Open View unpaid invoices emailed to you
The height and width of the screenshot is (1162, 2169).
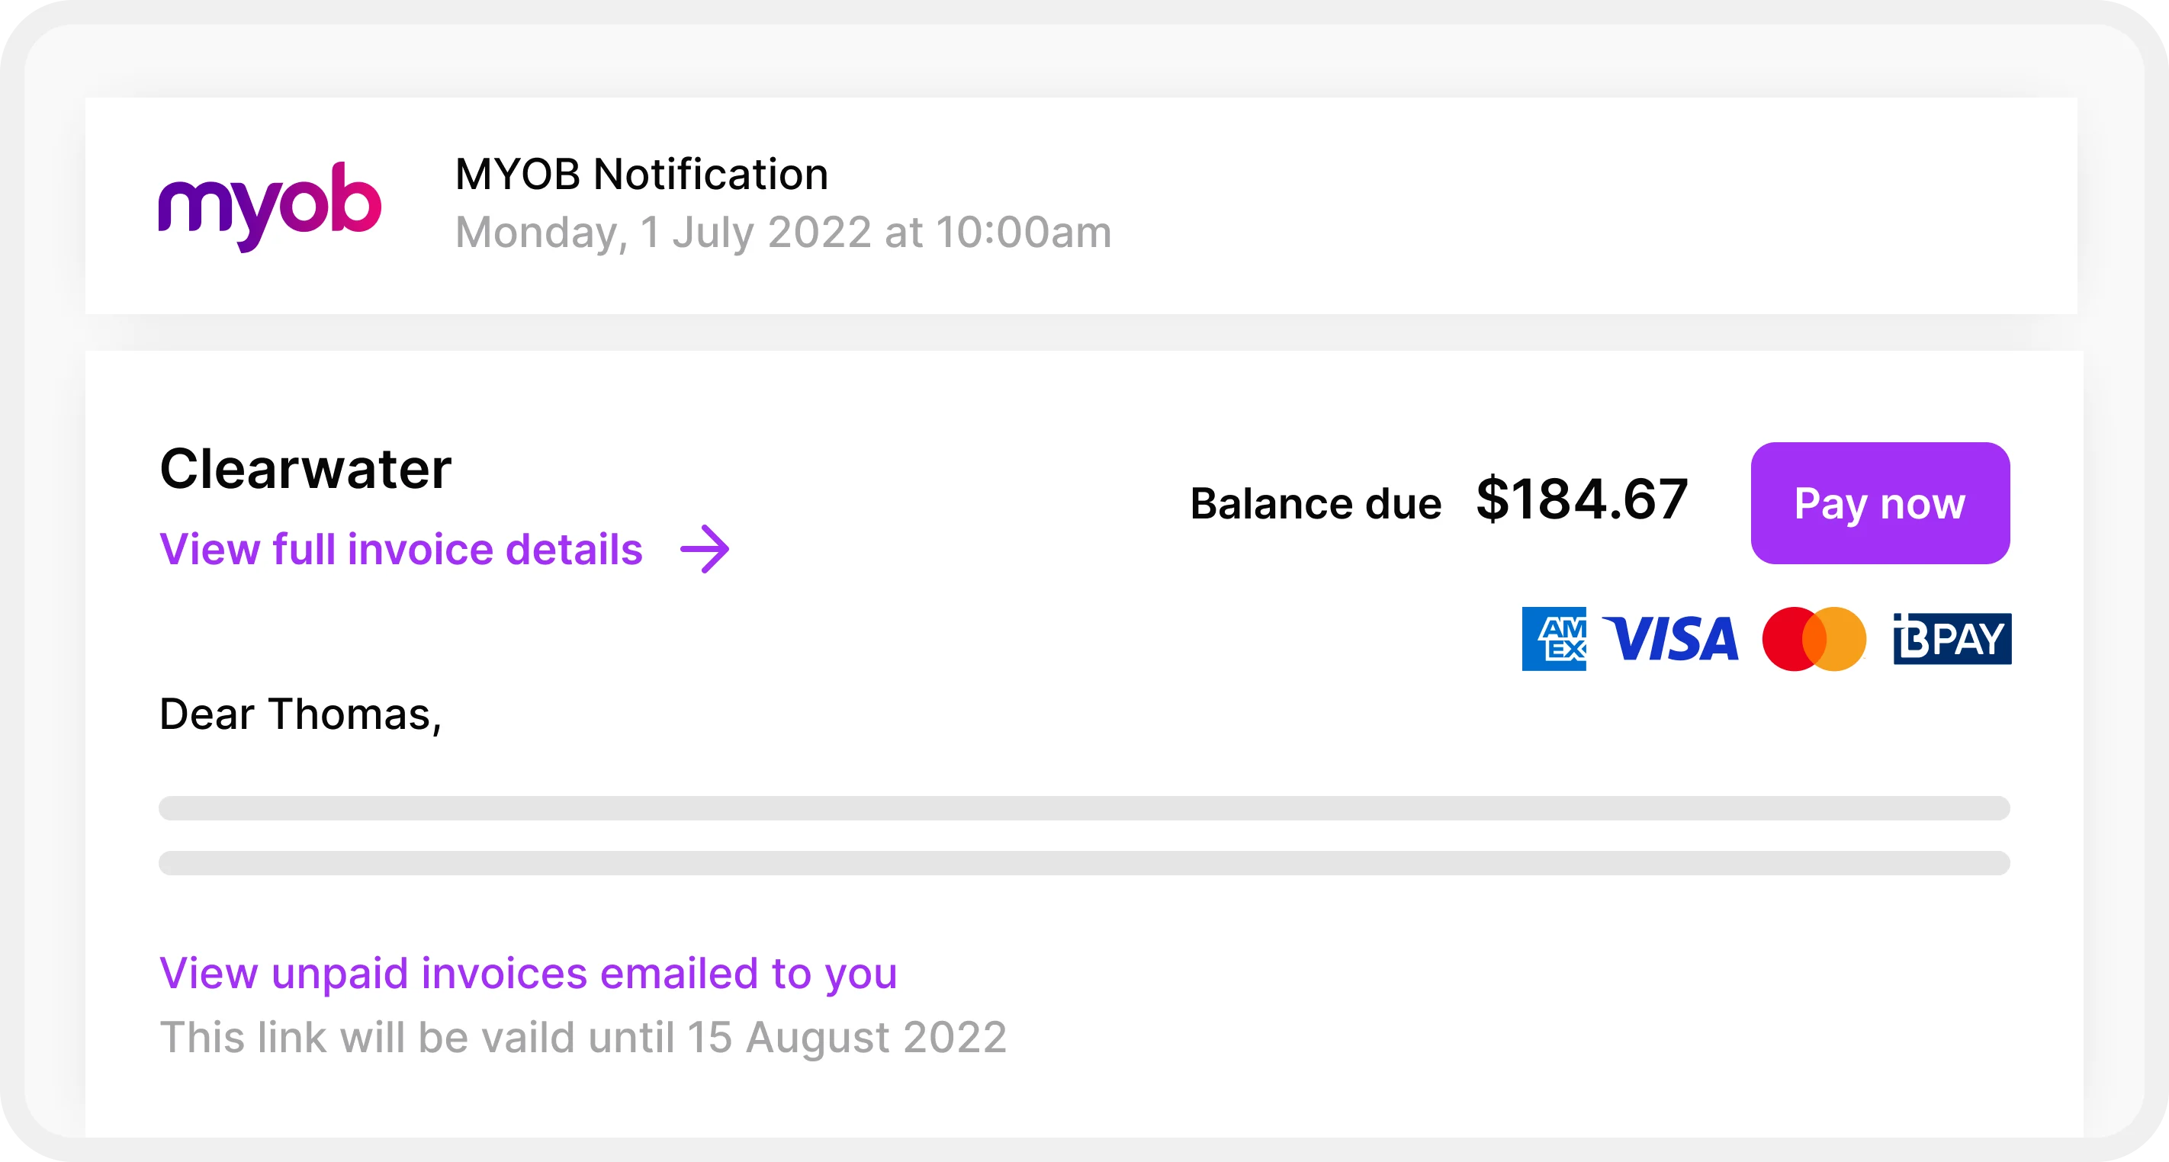pos(528,974)
